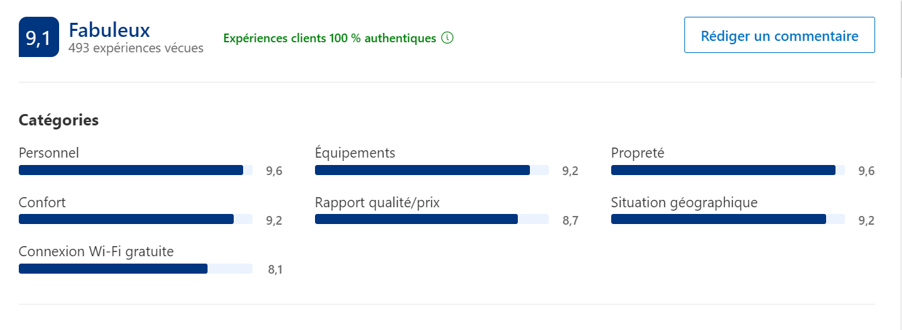Screen dimensions: 902x330
Task: Click the Connexion Wi-Fi gratuite rating bar
Action: pyautogui.click(x=136, y=269)
